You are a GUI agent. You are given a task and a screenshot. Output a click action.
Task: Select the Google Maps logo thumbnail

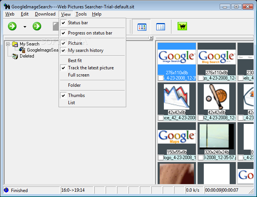pos(177,136)
